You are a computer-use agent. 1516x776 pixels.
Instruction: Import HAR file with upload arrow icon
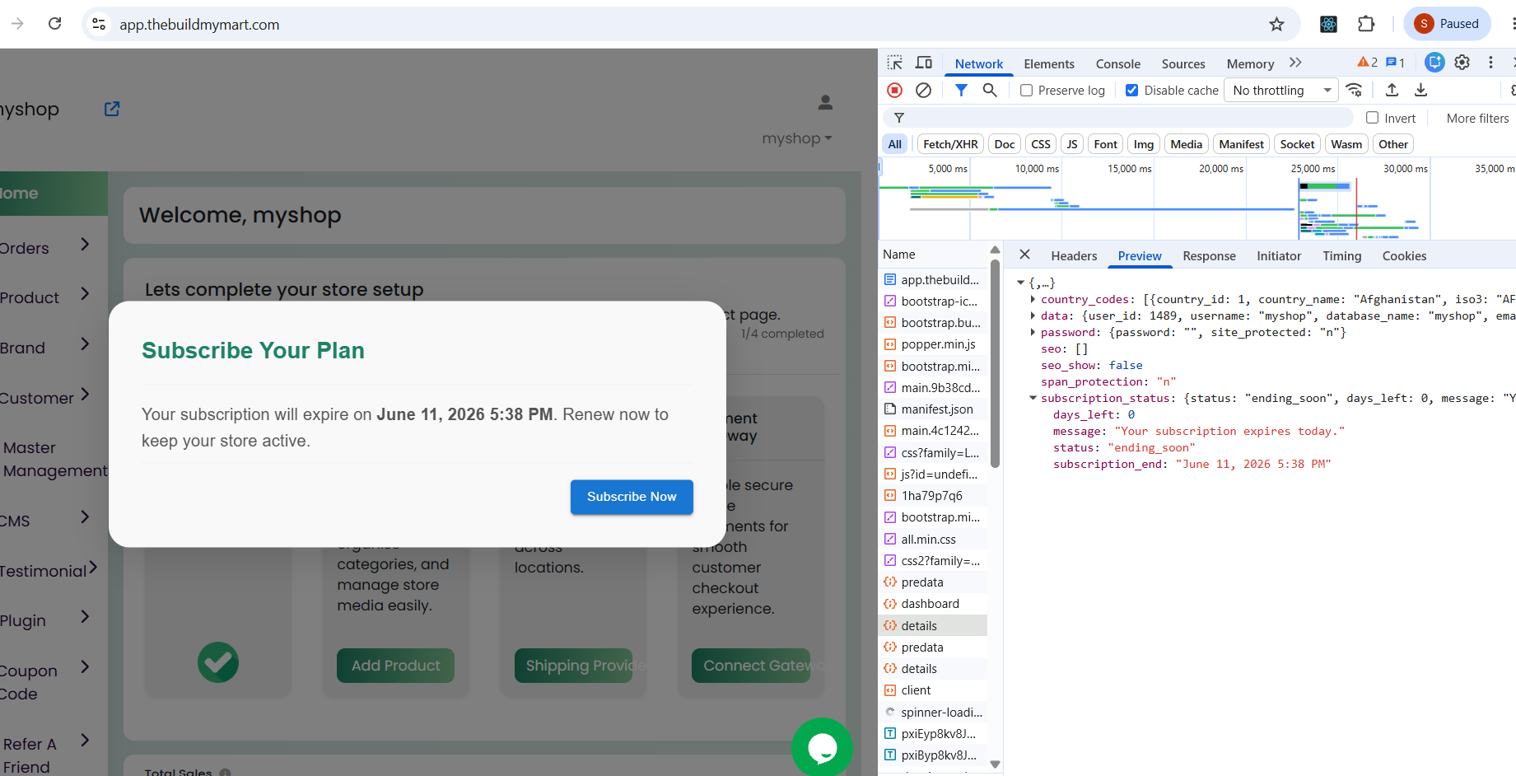(1392, 90)
